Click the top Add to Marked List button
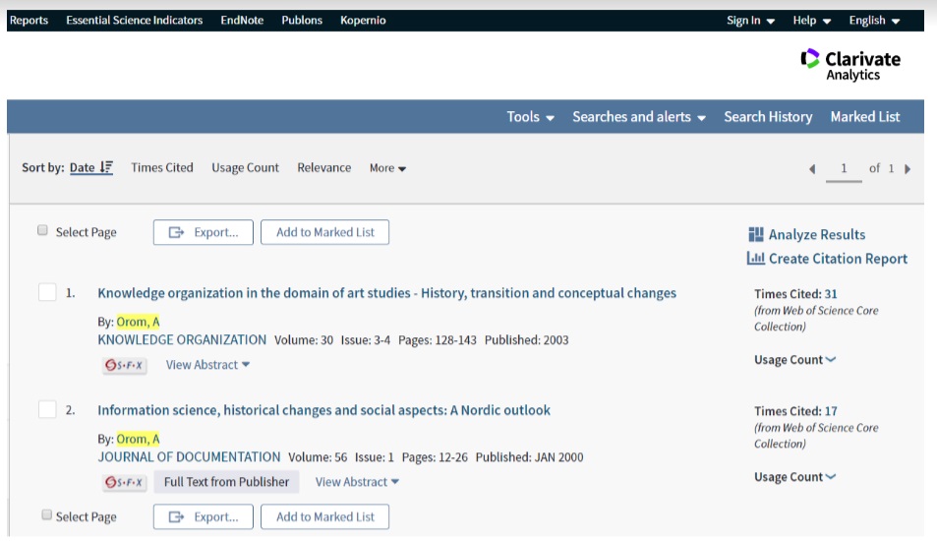This screenshot has height=541, width=937. tap(325, 232)
